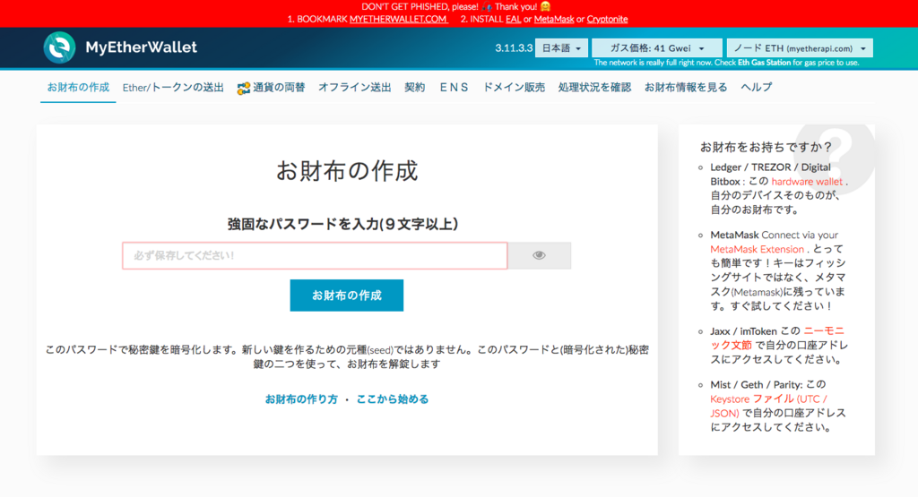This screenshot has width=918, height=497.
Task: Open the EAL install link
Action: [x=513, y=20]
